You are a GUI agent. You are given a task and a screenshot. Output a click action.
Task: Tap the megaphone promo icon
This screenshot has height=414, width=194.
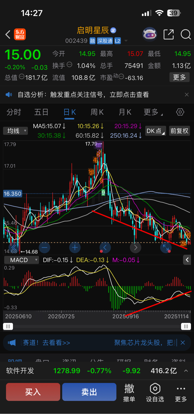(x=12, y=343)
